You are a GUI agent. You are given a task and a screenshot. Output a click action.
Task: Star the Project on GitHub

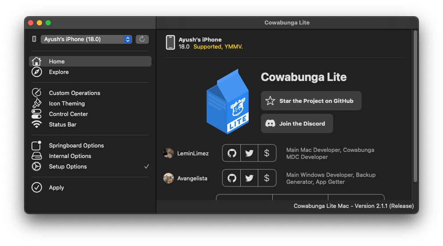(311, 101)
